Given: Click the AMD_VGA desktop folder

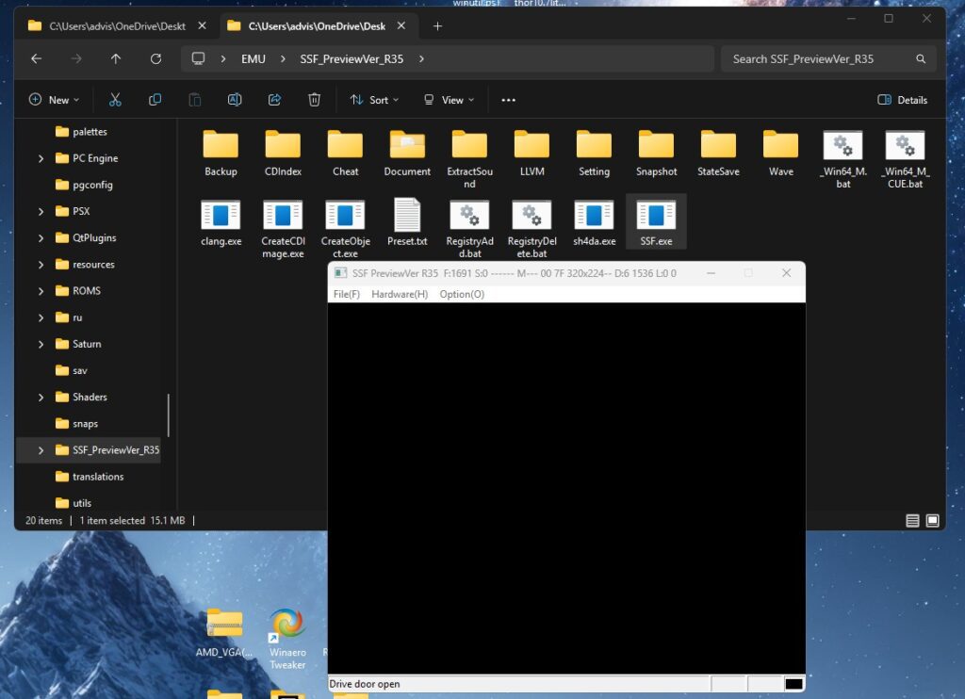Looking at the screenshot, I should click(224, 634).
